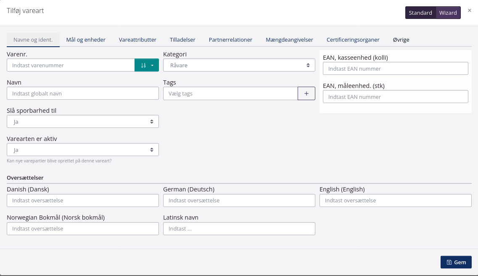This screenshot has width=478, height=276.
Task: Click the Vælg tags input
Action: point(230,93)
